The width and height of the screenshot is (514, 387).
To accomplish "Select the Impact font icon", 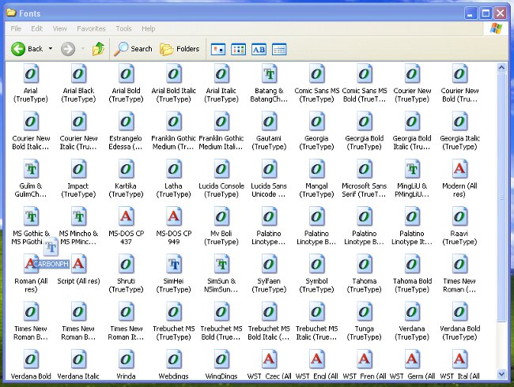I will pos(78,169).
